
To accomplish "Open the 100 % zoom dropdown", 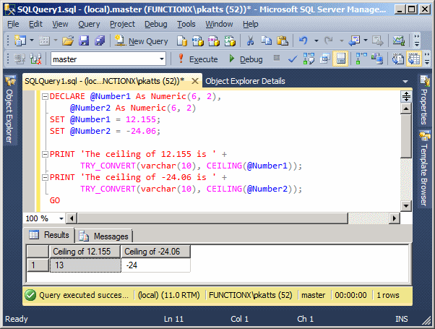I will click(x=61, y=219).
